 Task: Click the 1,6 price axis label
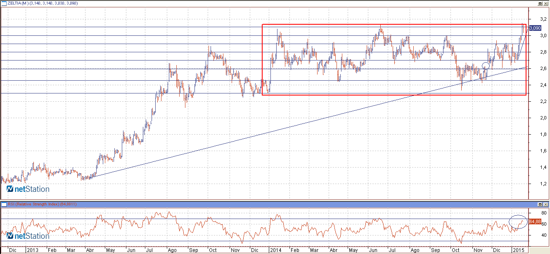coord(544,151)
